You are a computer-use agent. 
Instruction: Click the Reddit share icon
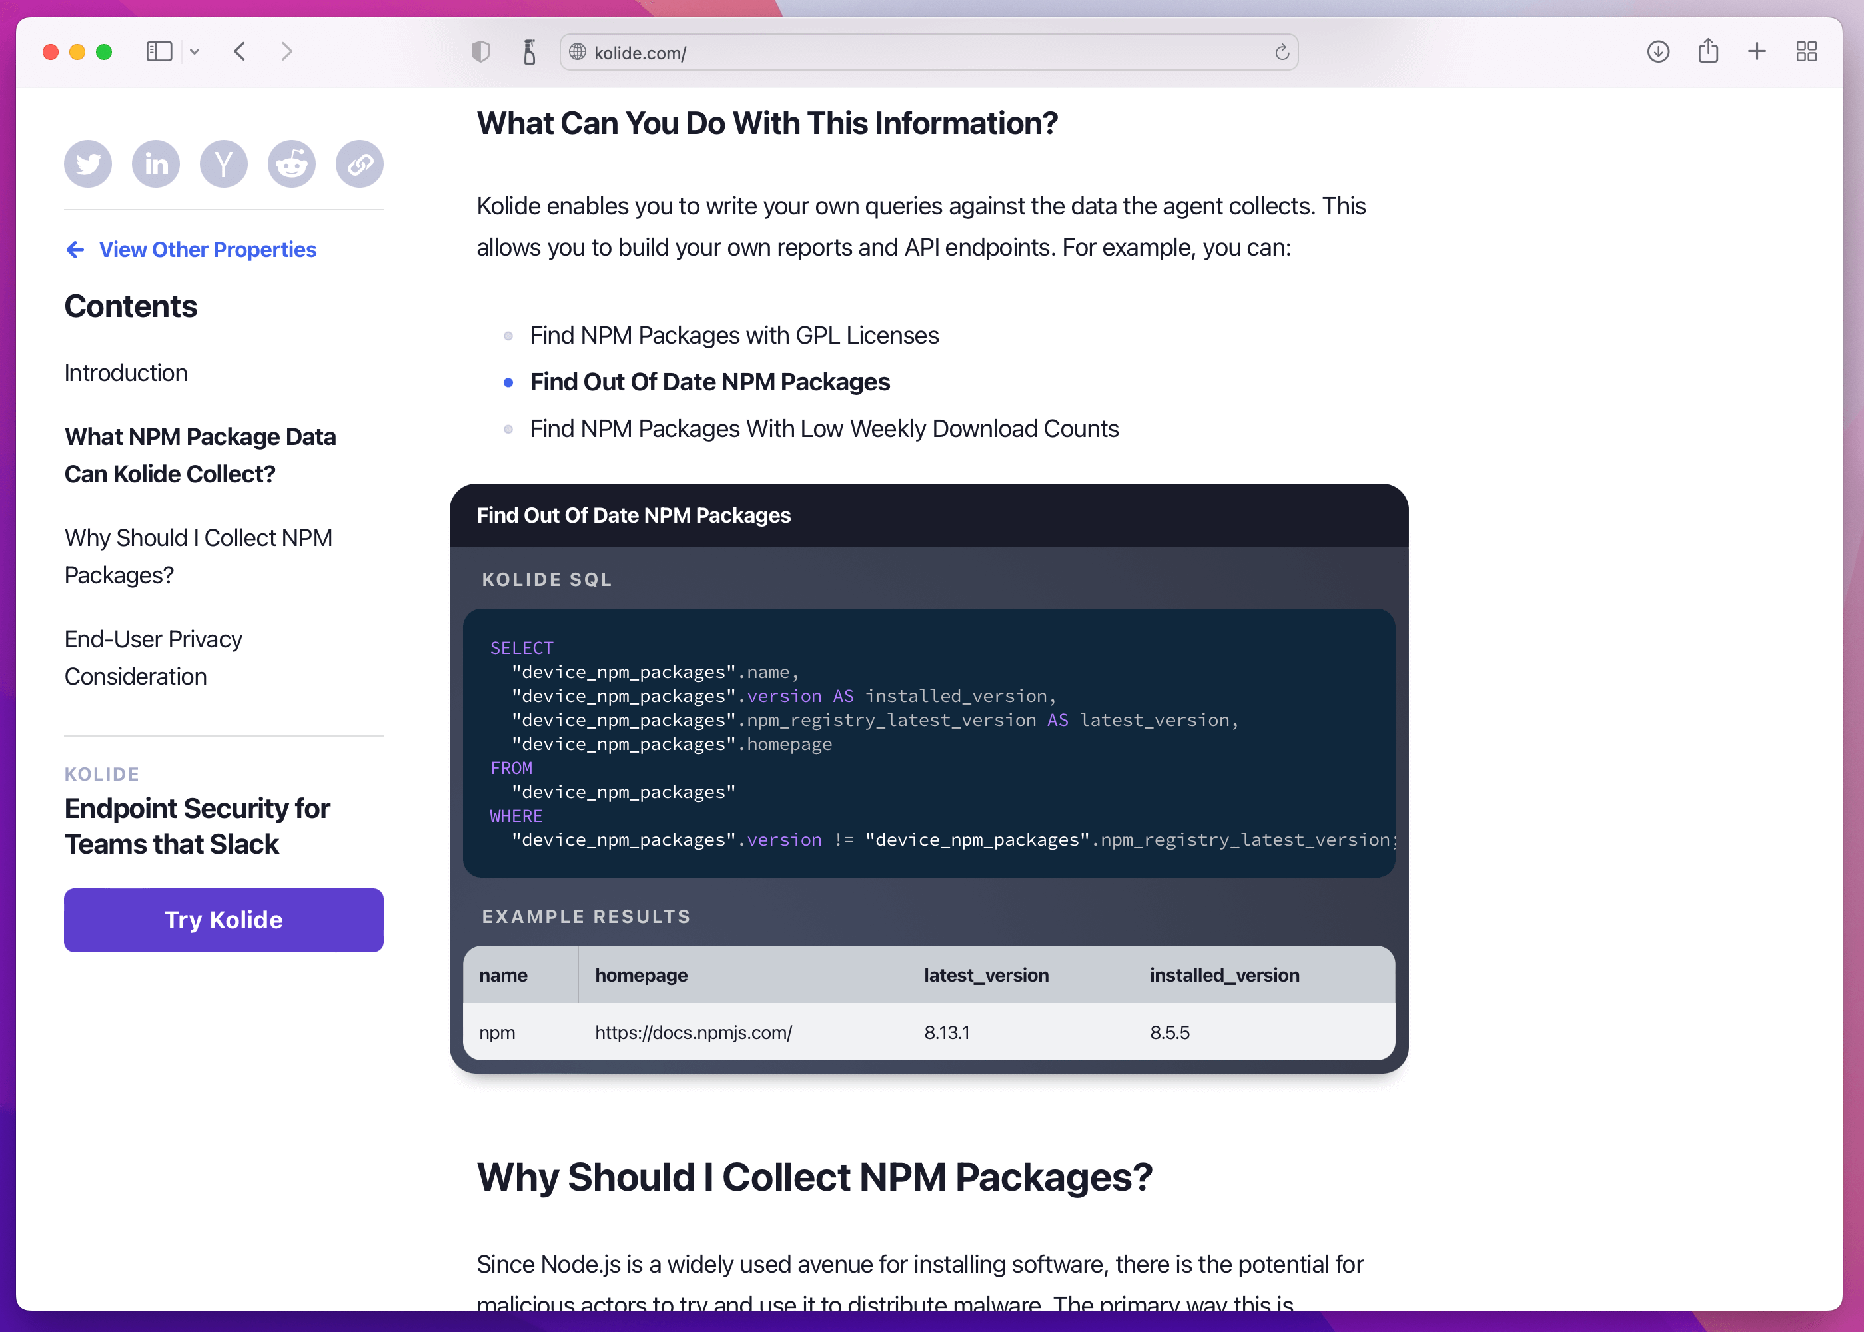tap(291, 164)
